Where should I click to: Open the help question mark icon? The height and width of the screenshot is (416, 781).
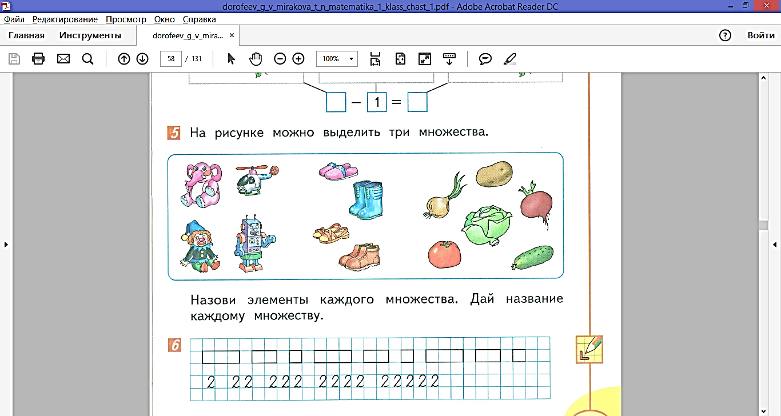[x=725, y=35]
